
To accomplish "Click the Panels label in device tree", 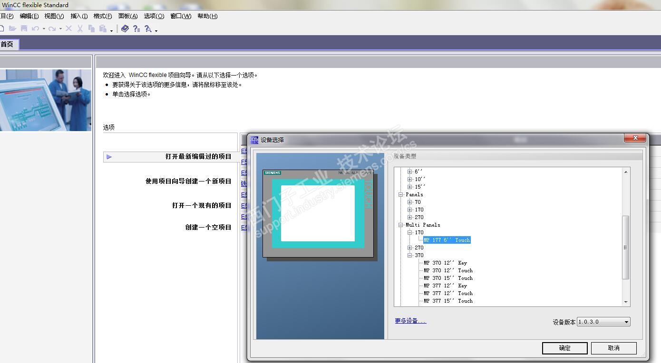I will (x=414, y=194).
